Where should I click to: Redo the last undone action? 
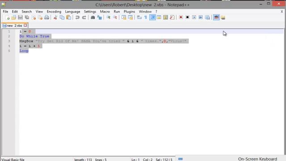pos(84,17)
